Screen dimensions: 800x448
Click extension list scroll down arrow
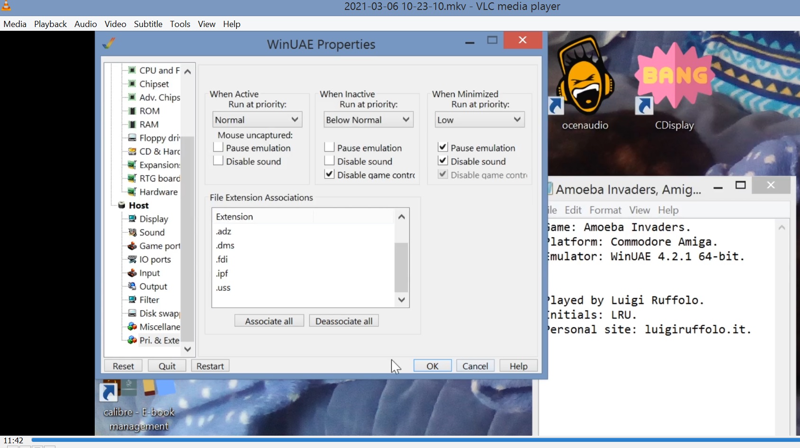402,300
